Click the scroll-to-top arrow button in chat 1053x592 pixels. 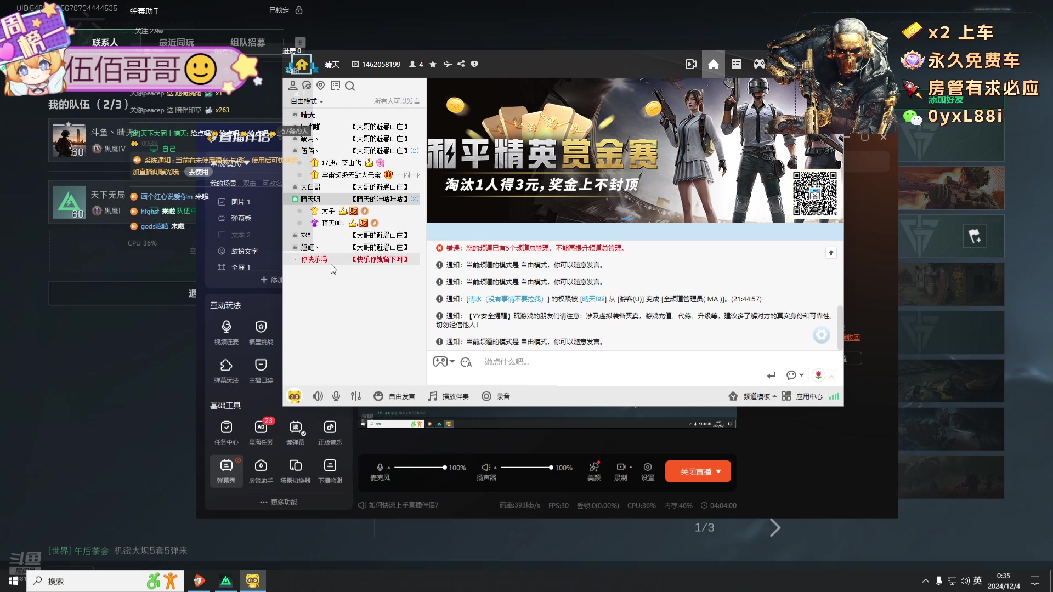831,253
